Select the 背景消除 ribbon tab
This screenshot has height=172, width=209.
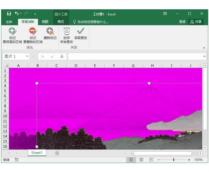point(28,22)
